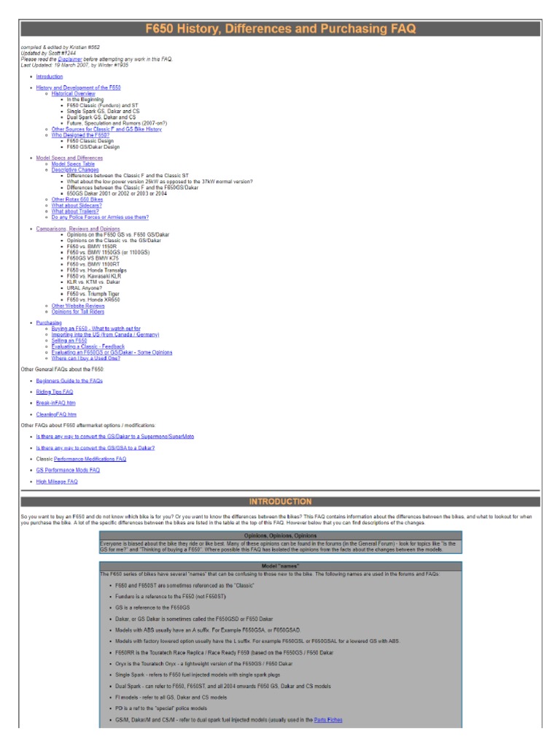This screenshot has width=560, height=747.
Task: Open Importing into the US link
Action: click(x=105, y=334)
